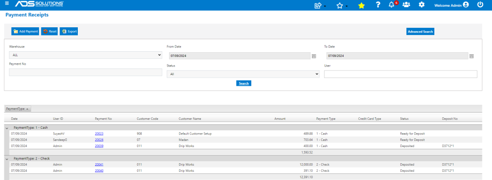Sort by the Customer Name column header
This screenshot has height=180, width=492.
pos(190,119)
